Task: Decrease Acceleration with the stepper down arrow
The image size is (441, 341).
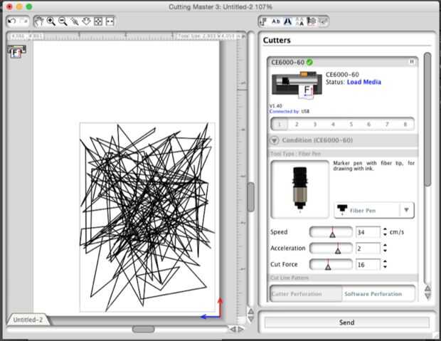Action: point(385,251)
